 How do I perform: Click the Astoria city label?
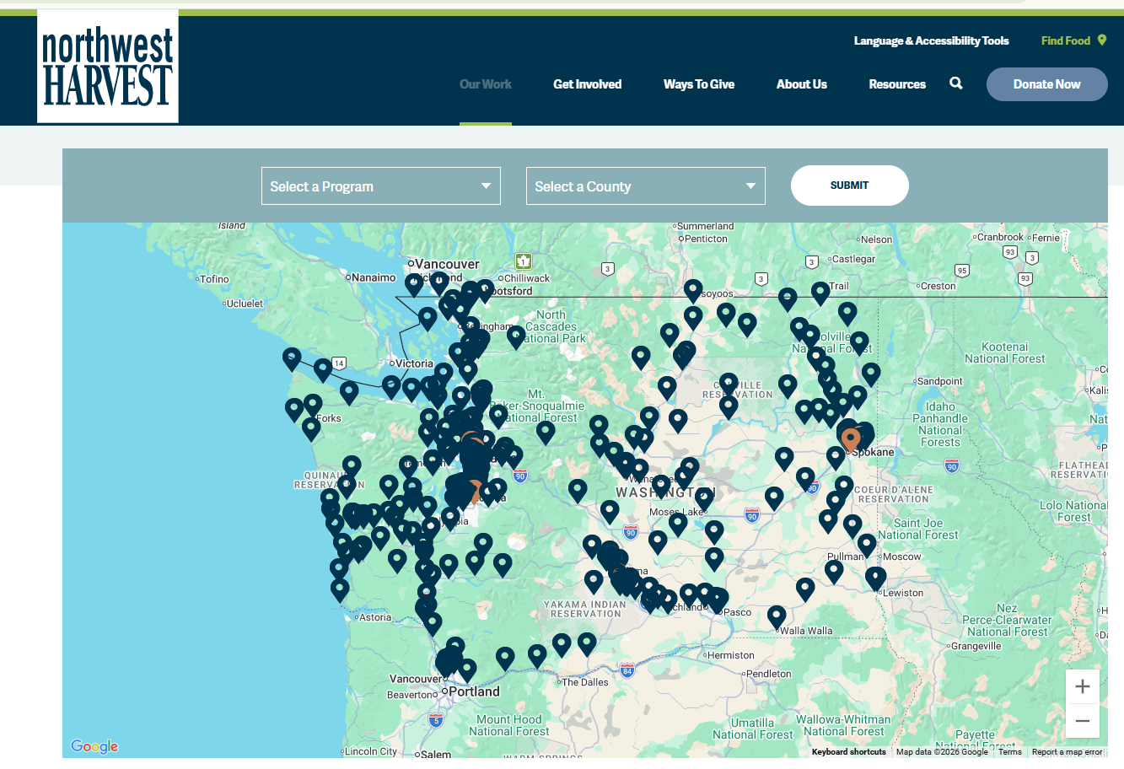pos(375,617)
